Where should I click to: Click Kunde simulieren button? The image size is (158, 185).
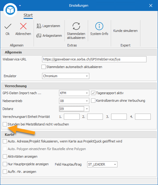[125, 31]
